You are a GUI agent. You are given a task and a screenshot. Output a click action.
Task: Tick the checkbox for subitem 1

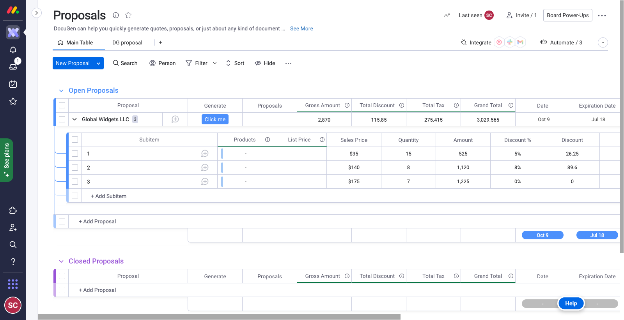(x=75, y=154)
